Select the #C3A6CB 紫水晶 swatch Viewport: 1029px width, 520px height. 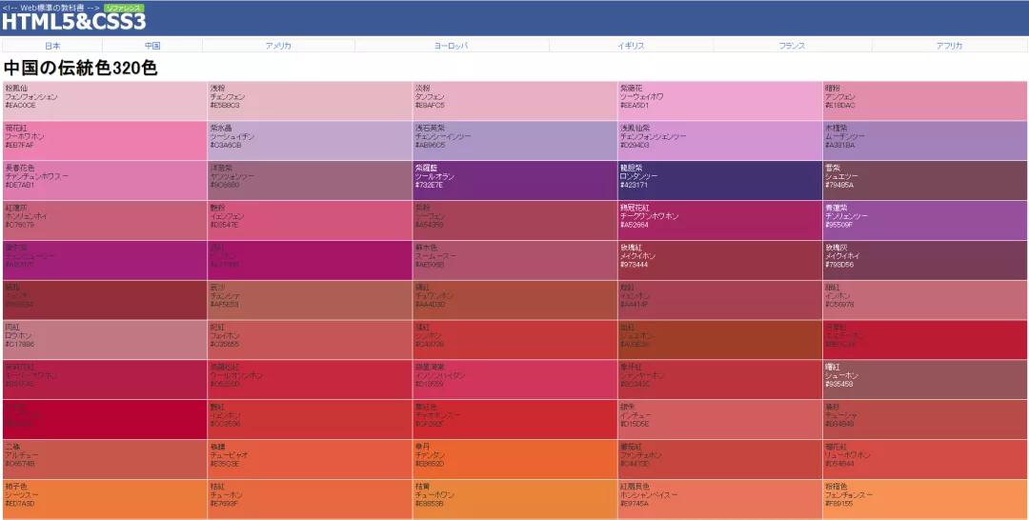point(310,141)
